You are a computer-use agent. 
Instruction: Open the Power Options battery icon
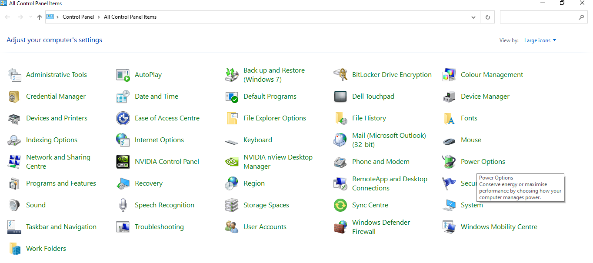pos(449,162)
